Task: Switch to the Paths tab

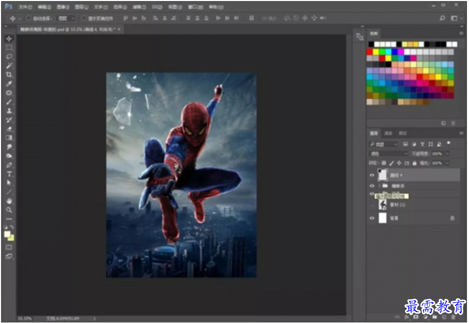Action: pos(403,133)
